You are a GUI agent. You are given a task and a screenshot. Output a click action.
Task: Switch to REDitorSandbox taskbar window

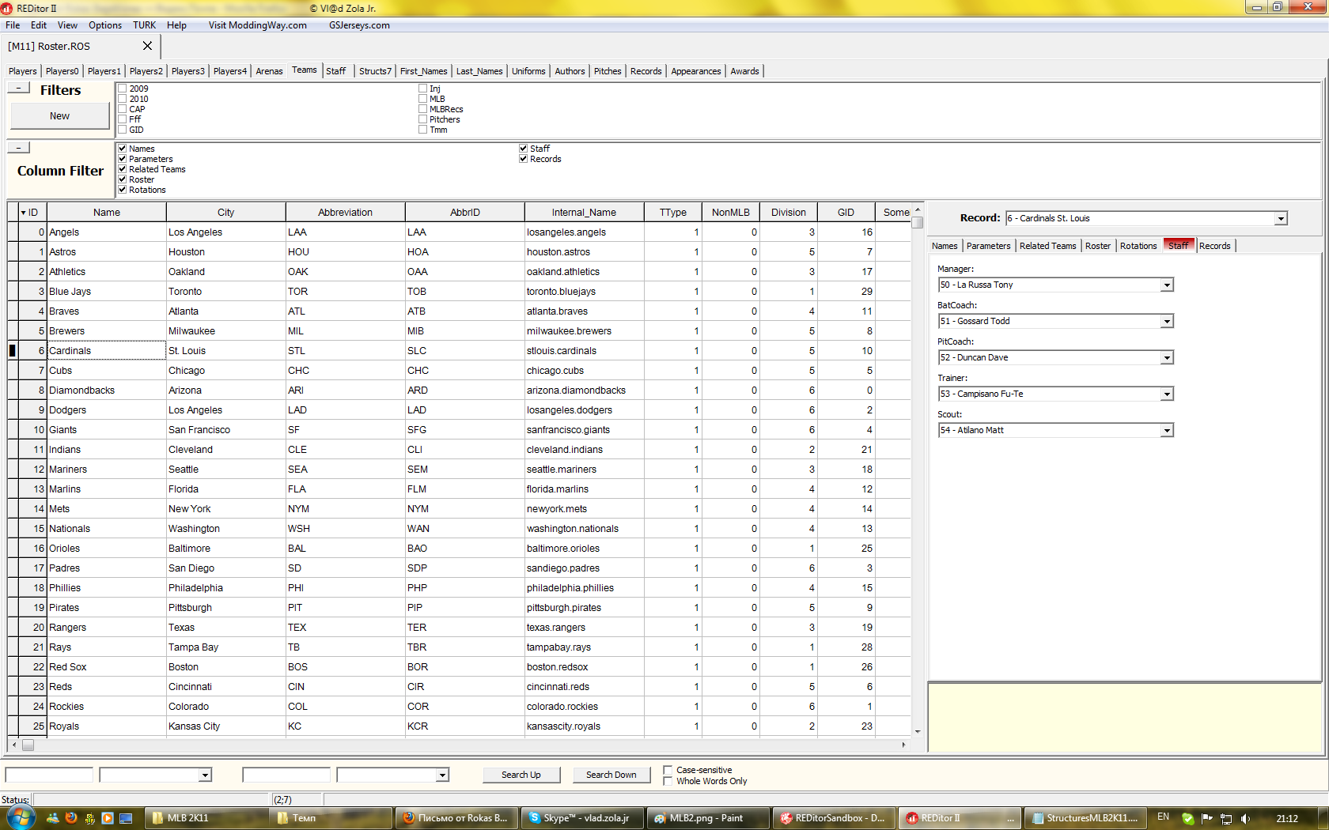(834, 818)
